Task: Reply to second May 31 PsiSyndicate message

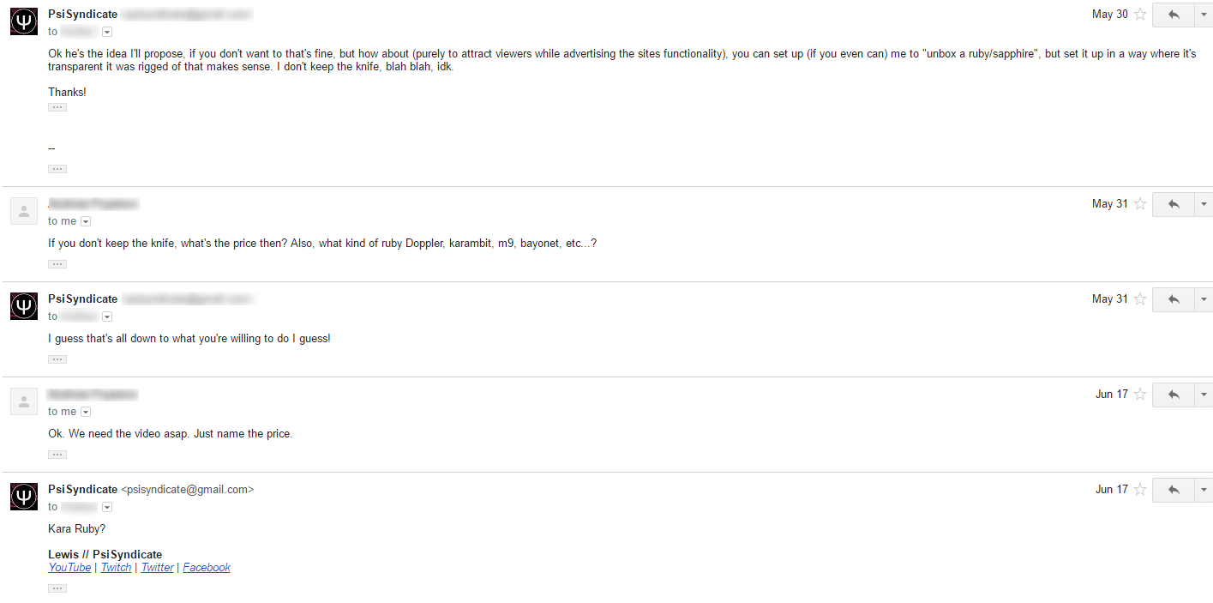Action: click(1174, 299)
